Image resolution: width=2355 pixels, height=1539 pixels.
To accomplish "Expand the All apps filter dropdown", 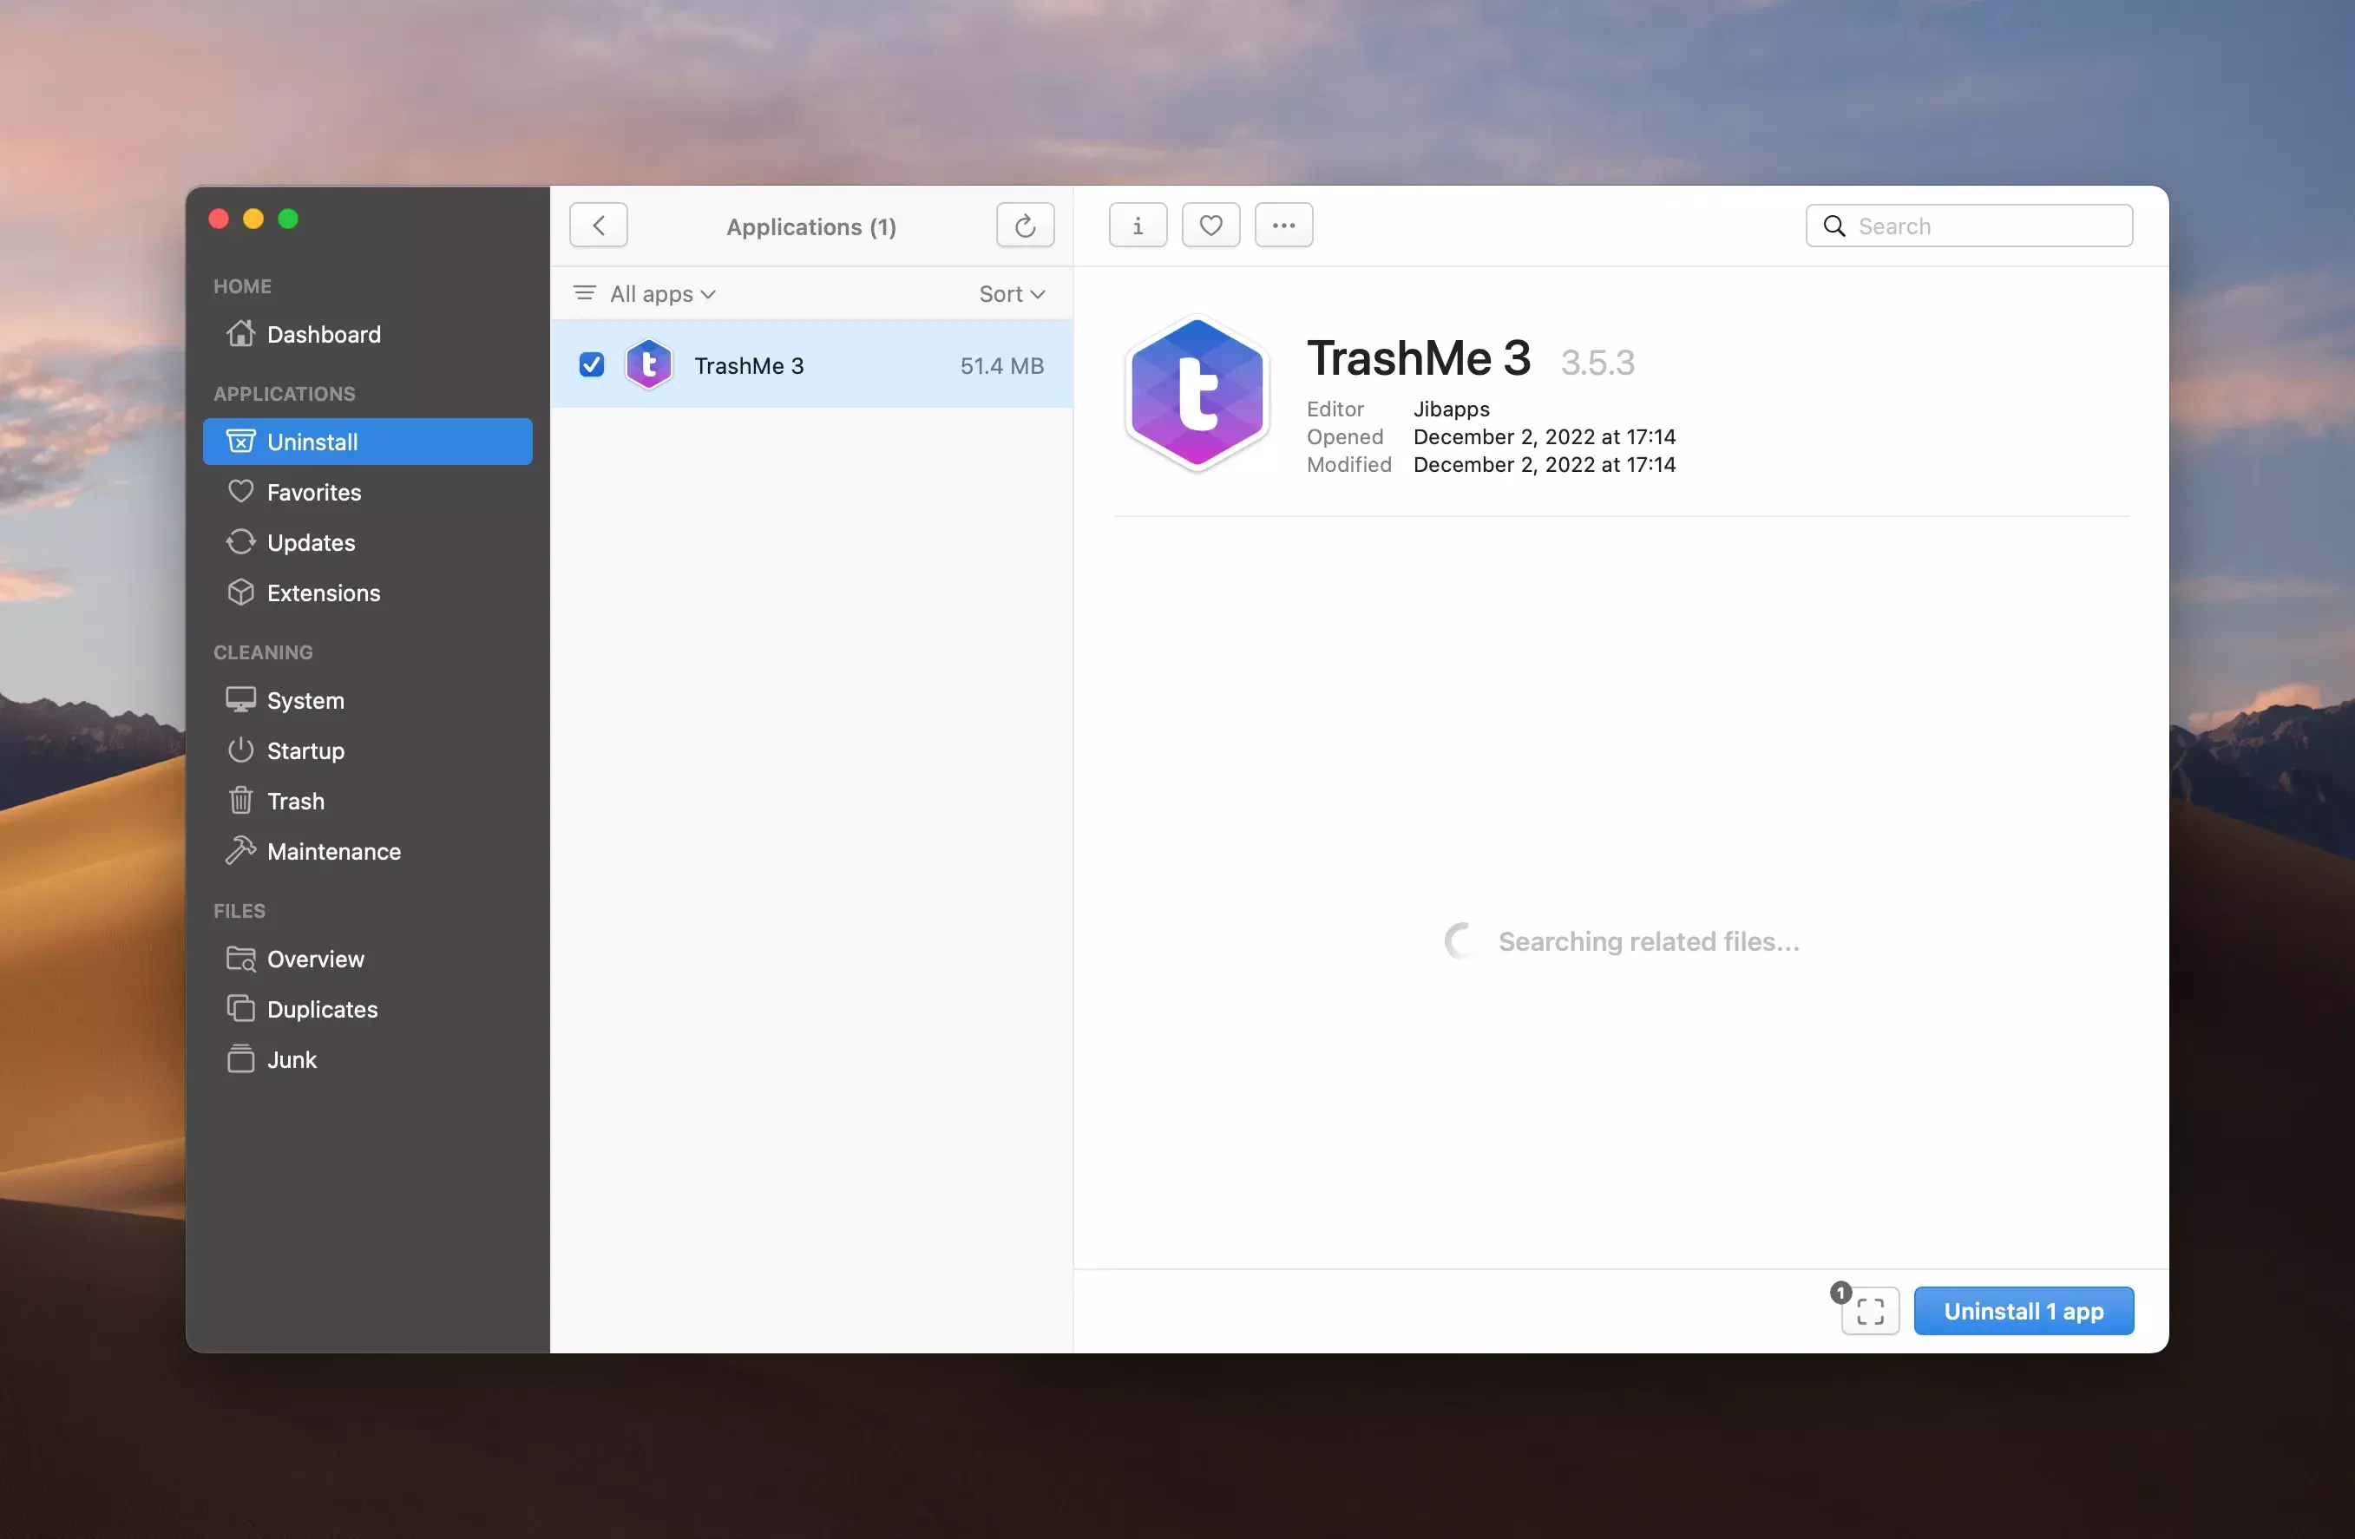I will click(x=662, y=294).
